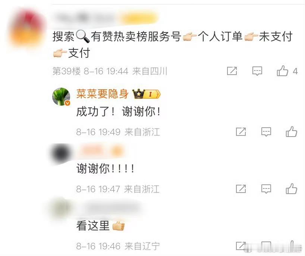Tap the blurred username of floor 39 commenter
The image size is (305, 256).
tap(106, 18)
